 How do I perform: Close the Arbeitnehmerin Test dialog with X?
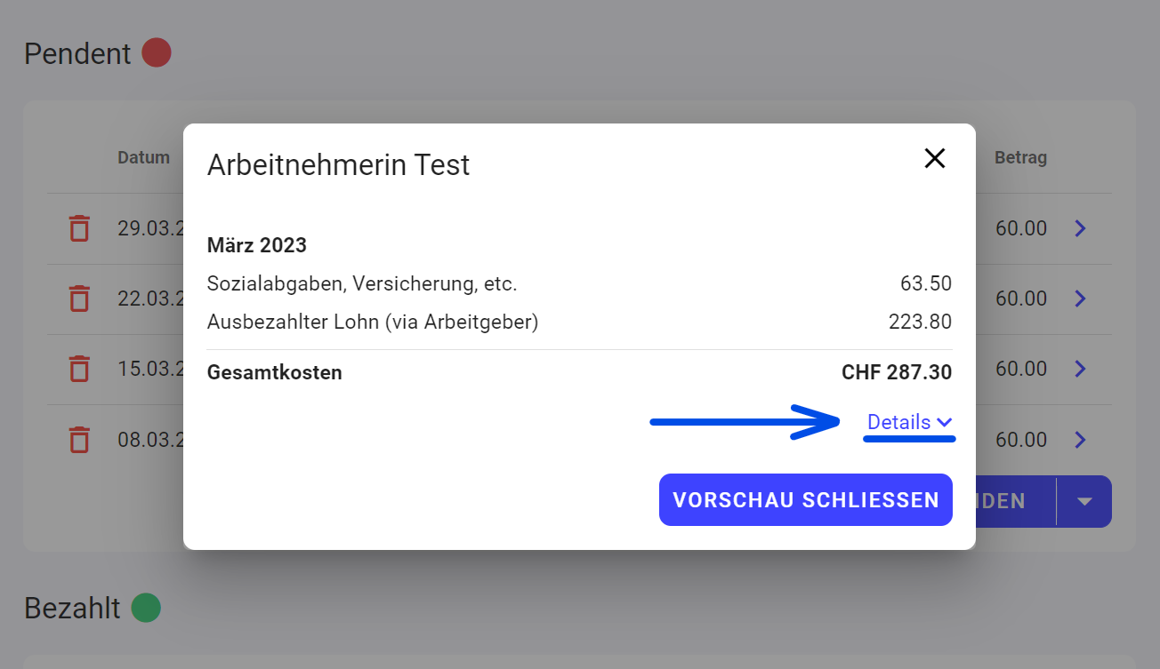935,159
